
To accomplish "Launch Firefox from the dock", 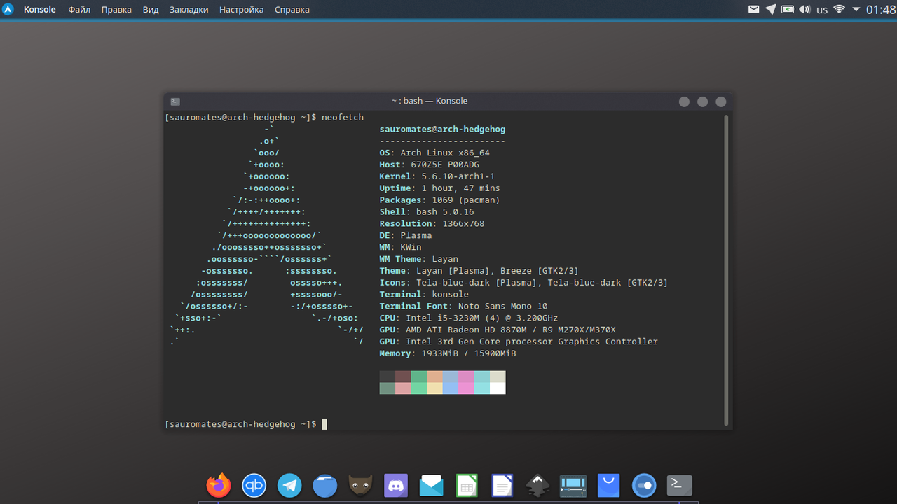I will point(219,485).
